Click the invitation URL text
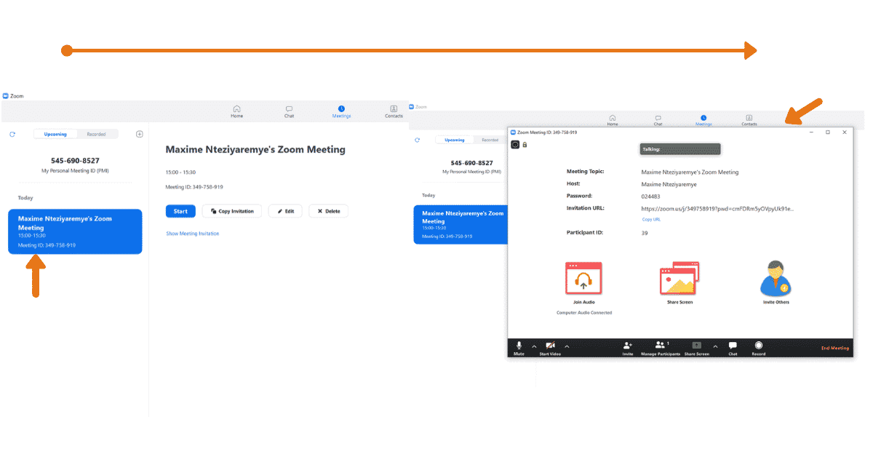 pos(717,208)
